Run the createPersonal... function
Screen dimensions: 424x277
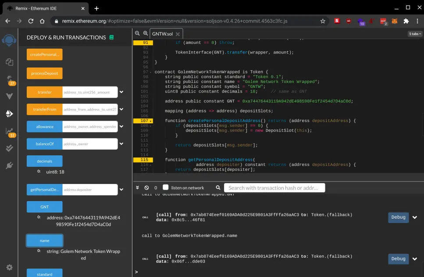pos(45,54)
